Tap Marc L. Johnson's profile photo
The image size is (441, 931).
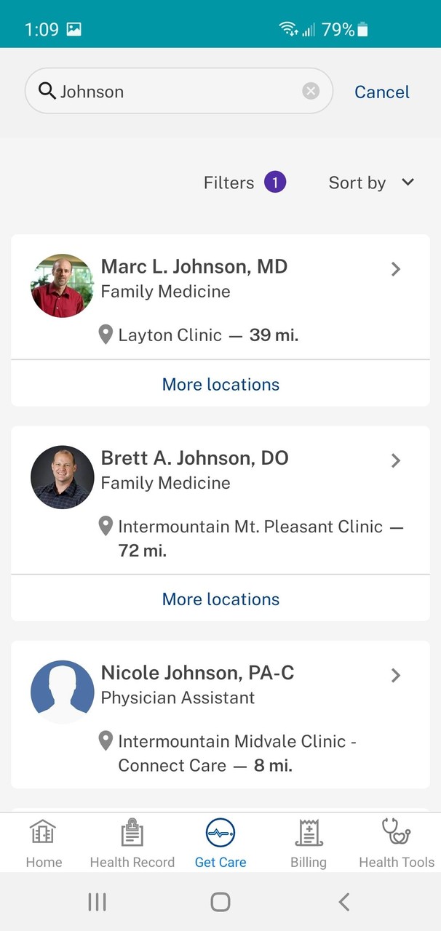[x=63, y=286]
